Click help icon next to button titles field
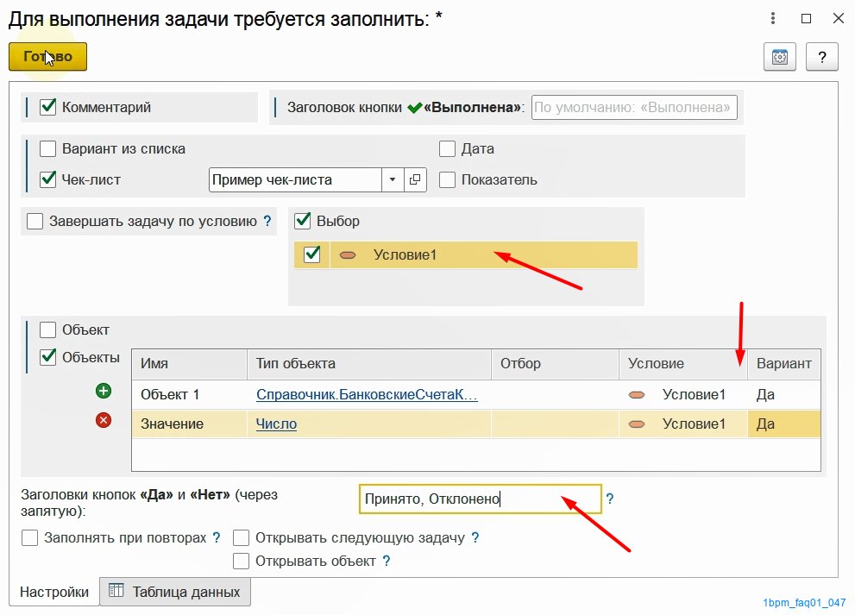Screen dimensions: 855x615 pyautogui.click(x=610, y=499)
